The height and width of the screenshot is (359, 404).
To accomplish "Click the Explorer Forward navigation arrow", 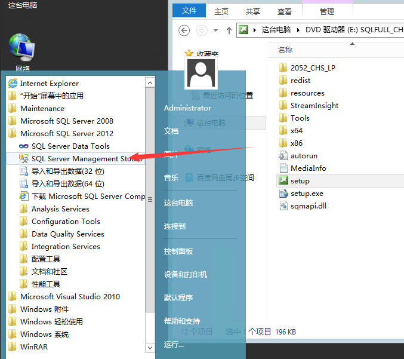I will (x=202, y=30).
